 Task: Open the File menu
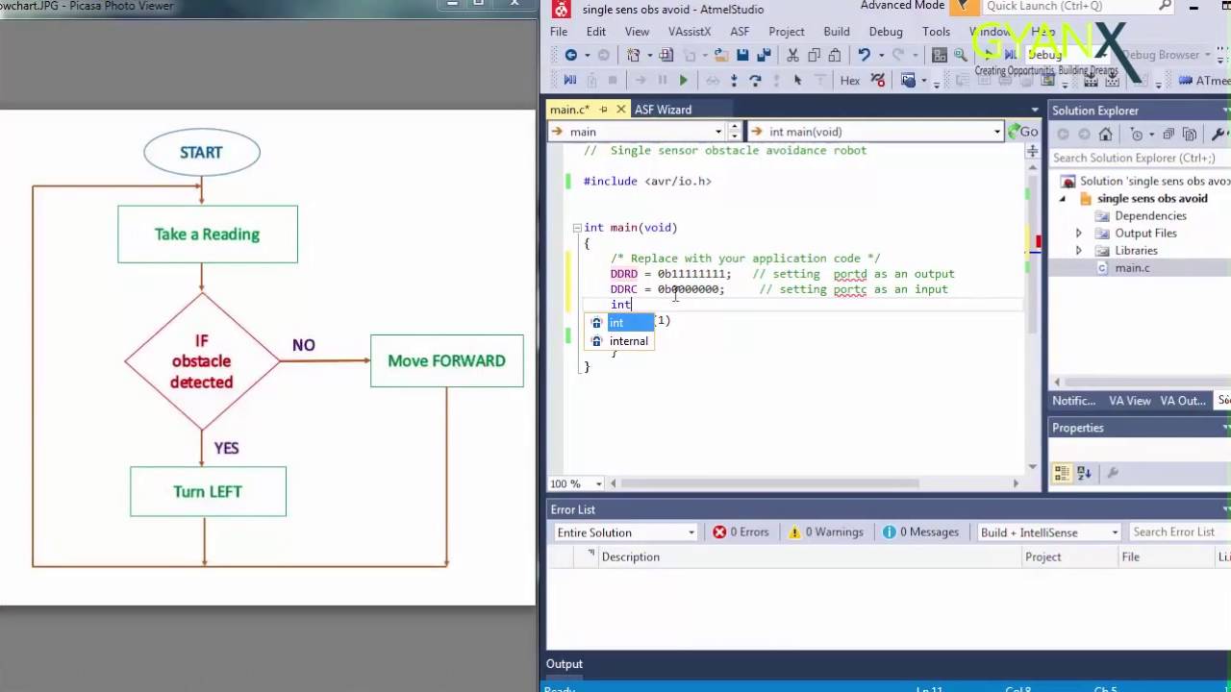tap(559, 32)
